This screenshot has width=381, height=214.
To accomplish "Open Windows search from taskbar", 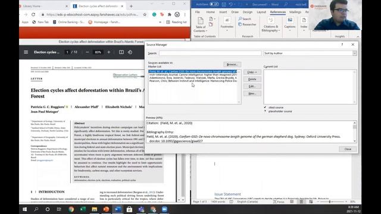I will click(36, 209).
